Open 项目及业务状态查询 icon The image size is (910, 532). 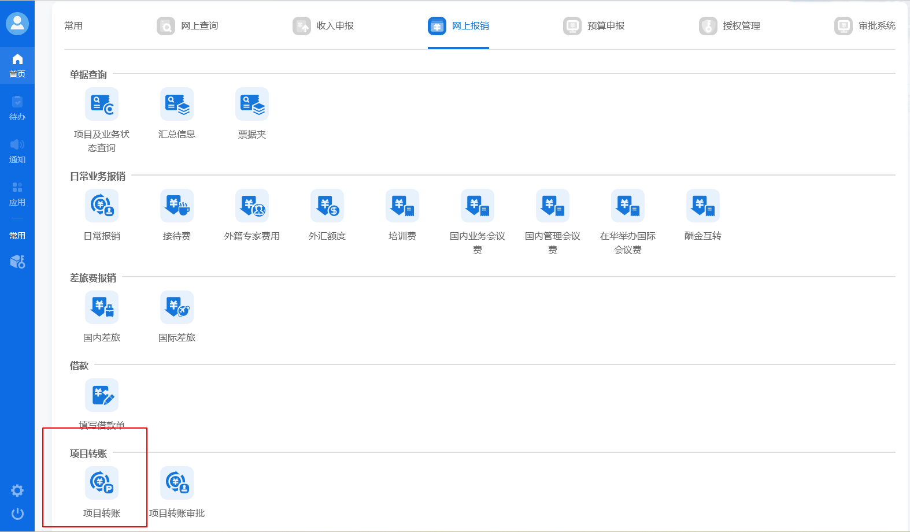pos(102,104)
